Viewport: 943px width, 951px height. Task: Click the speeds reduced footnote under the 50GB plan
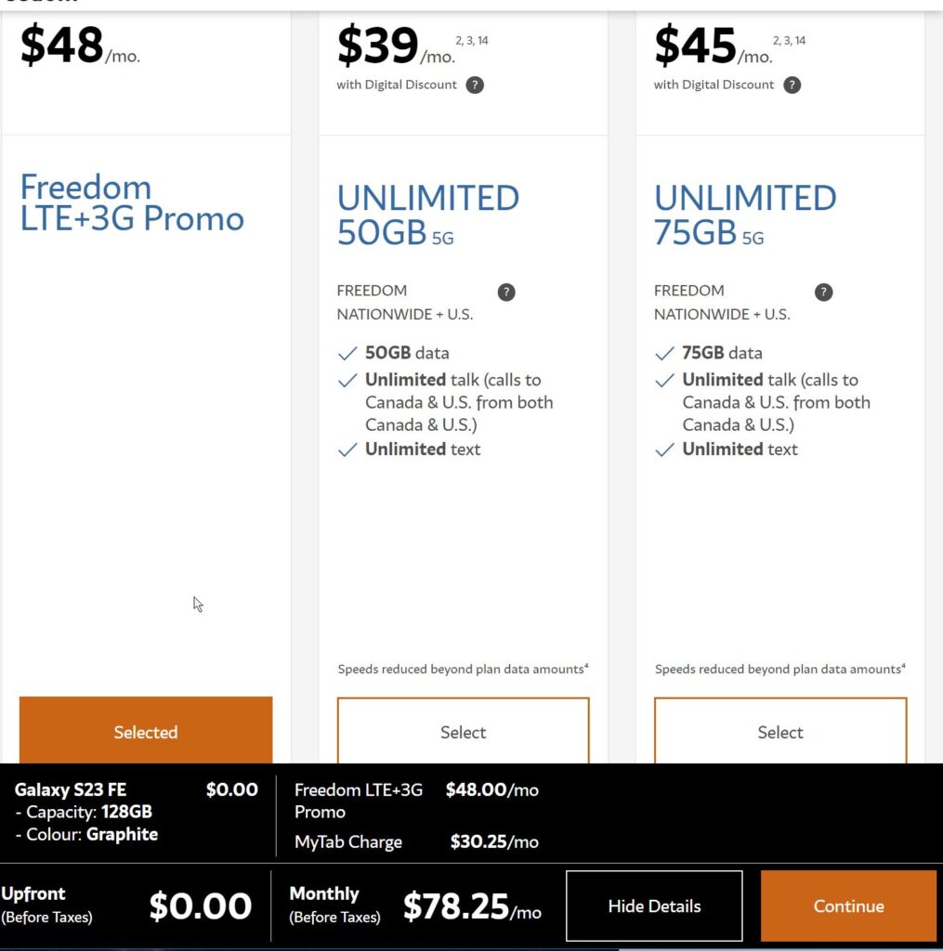tap(463, 669)
